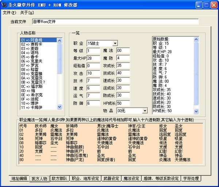Minimize the editor window

pyautogui.click(x=199, y=5)
